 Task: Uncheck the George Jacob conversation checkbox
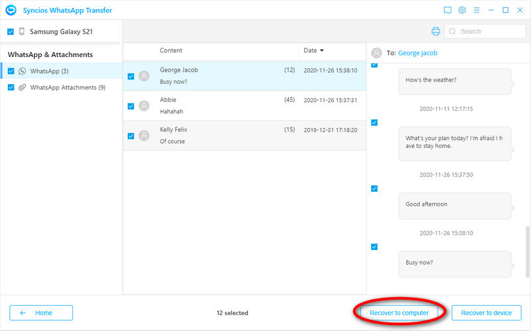click(x=131, y=76)
